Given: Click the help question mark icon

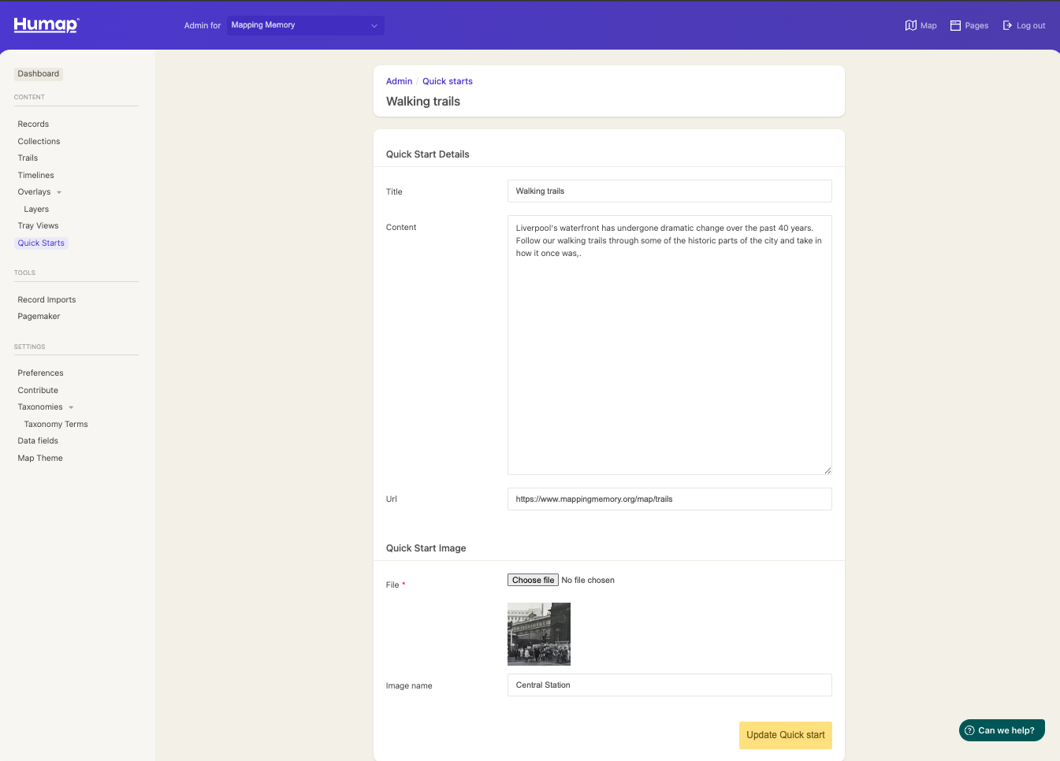Looking at the screenshot, I should pyautogui.click(x=970, y=730).
